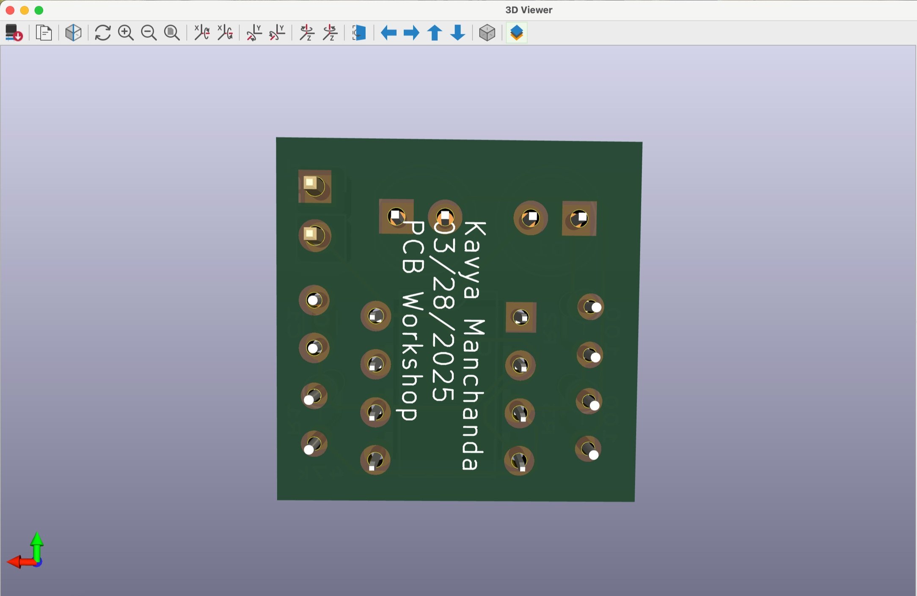This screenshot has width=917, height=596.
Task: Minimize the 3D Viewer window
Action: click(x=25, y=10)
